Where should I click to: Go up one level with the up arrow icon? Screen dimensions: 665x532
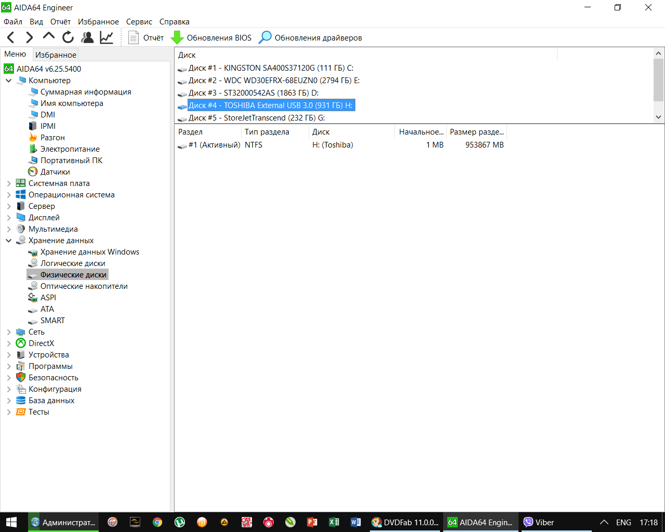tap(49, 36)
